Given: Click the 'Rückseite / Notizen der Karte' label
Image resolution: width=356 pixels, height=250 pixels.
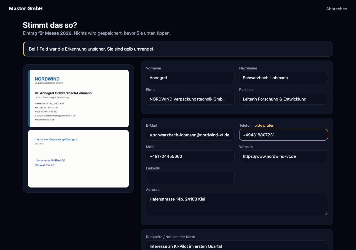Looking at the screenshot, I should [x=170, y=237].
